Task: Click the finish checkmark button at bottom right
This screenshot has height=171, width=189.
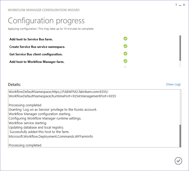Action: point(178,161)
